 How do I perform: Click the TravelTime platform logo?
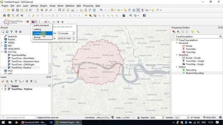(13, 22)
